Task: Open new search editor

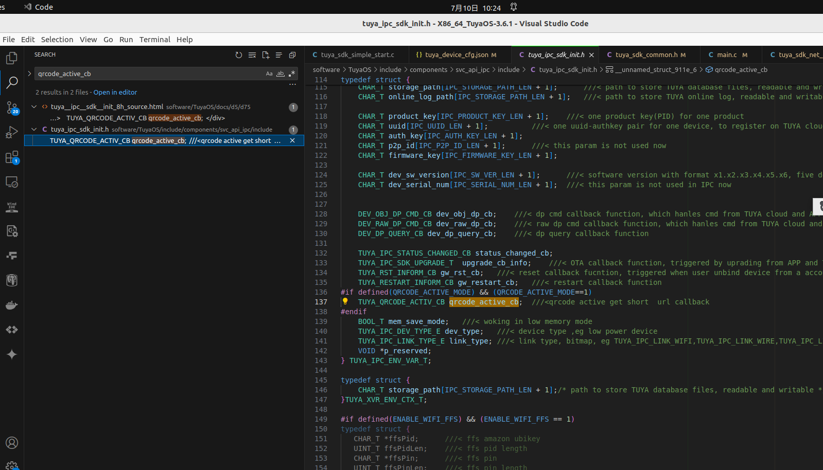Action: coord(266,55)
